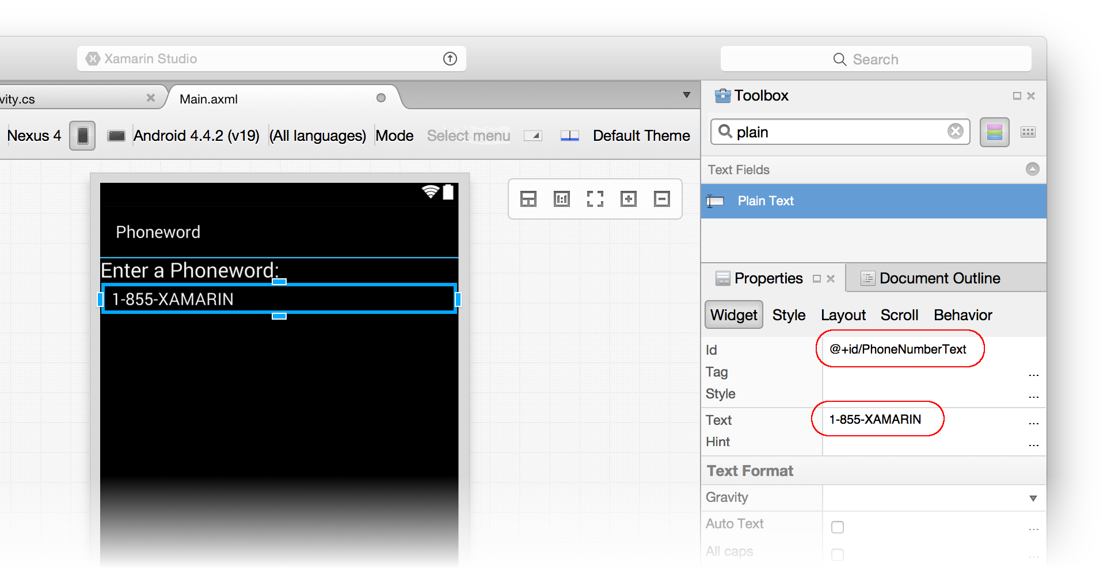Collapse the Text Fields category
Screen dimensions: 1111x568
tap(1032, 169)
